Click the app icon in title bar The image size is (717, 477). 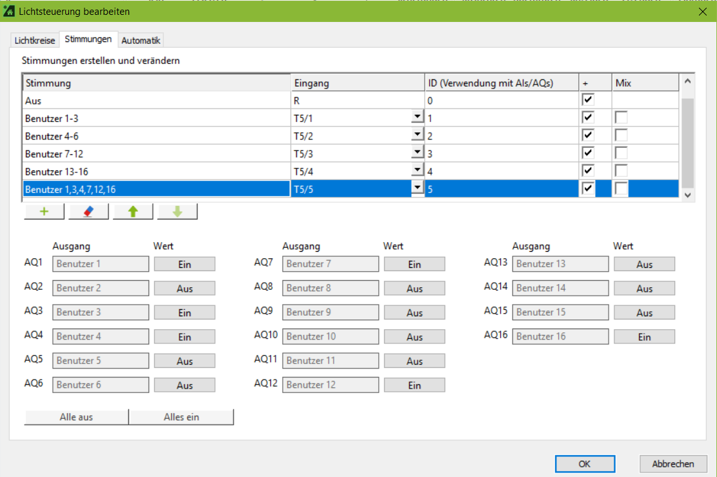(10, 11)
